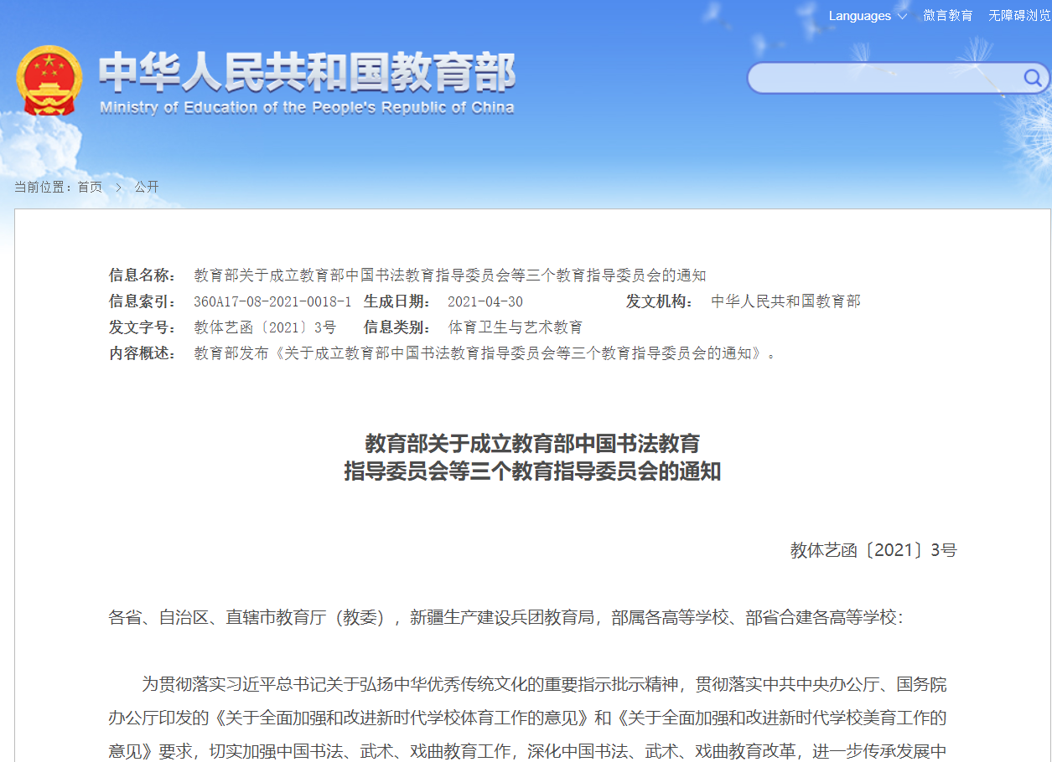Click the bold article headline
Image resolution: width=1052 pixels, height=762 pixels.
[532, 457]
